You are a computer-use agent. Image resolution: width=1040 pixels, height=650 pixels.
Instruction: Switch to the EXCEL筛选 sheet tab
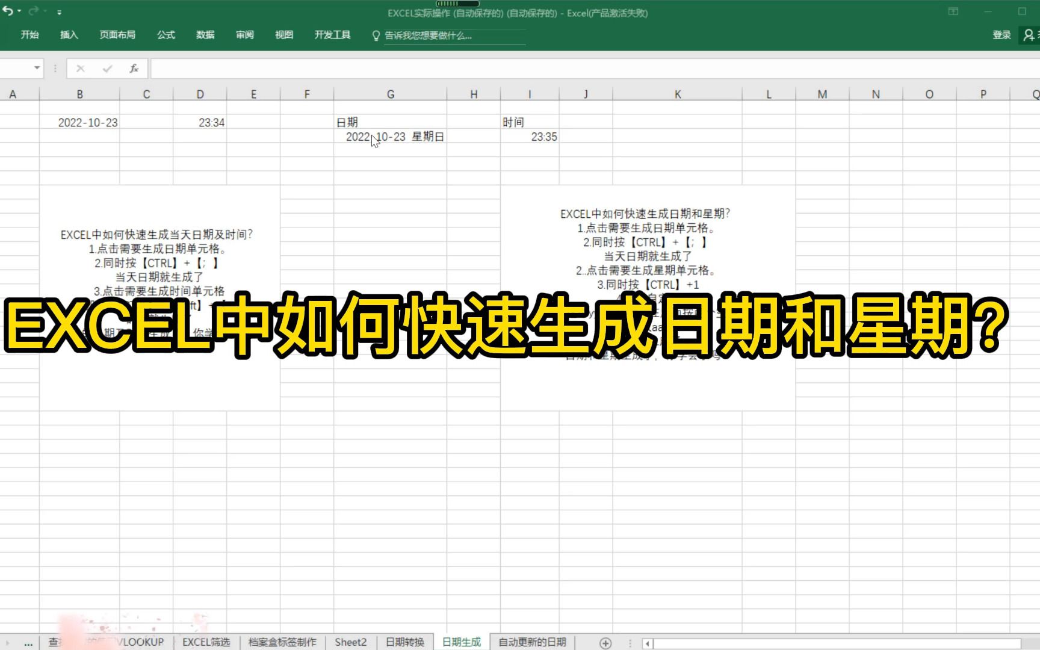tap(206, 642)
